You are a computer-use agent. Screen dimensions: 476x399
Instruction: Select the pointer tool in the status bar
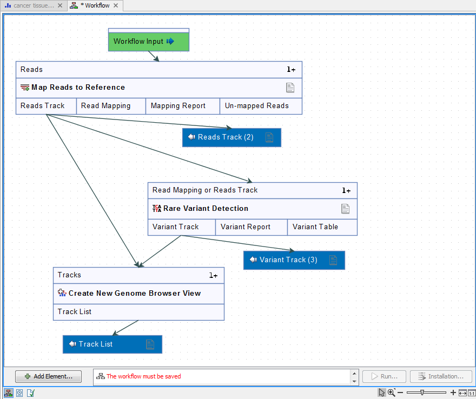[x=381, y=392]
